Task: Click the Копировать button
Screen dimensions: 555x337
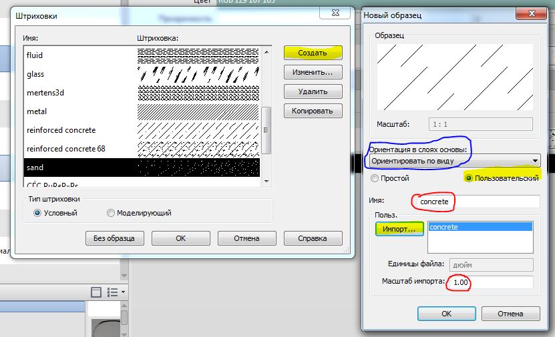Action: (313, 111)
